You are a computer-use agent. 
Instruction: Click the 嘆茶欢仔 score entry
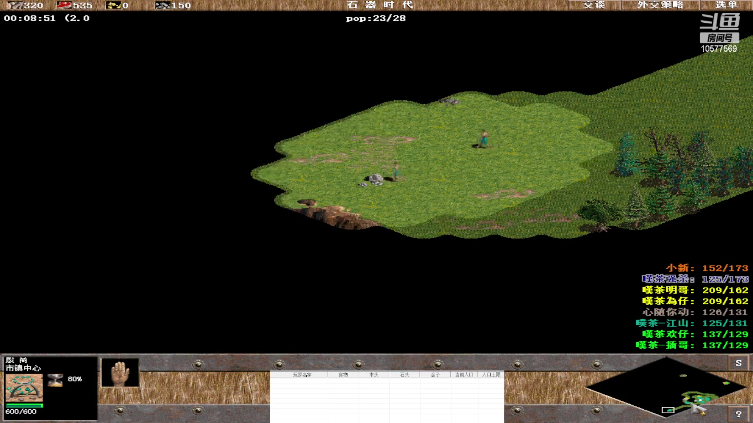pyautogui.click(x=695, y=334)
